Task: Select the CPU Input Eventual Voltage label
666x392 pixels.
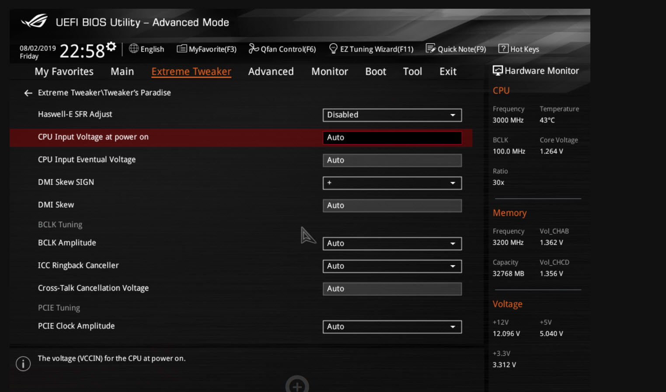Action: click(x=87, y=160)
